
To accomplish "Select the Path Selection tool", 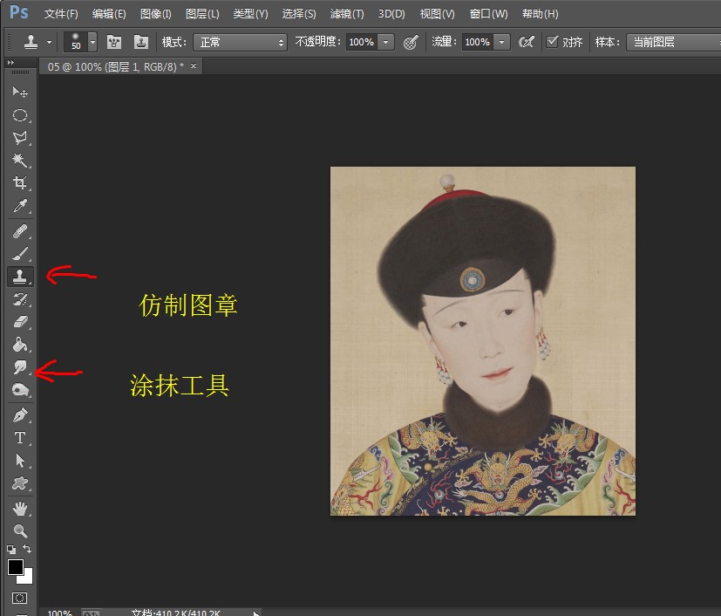I will point(20,461).
